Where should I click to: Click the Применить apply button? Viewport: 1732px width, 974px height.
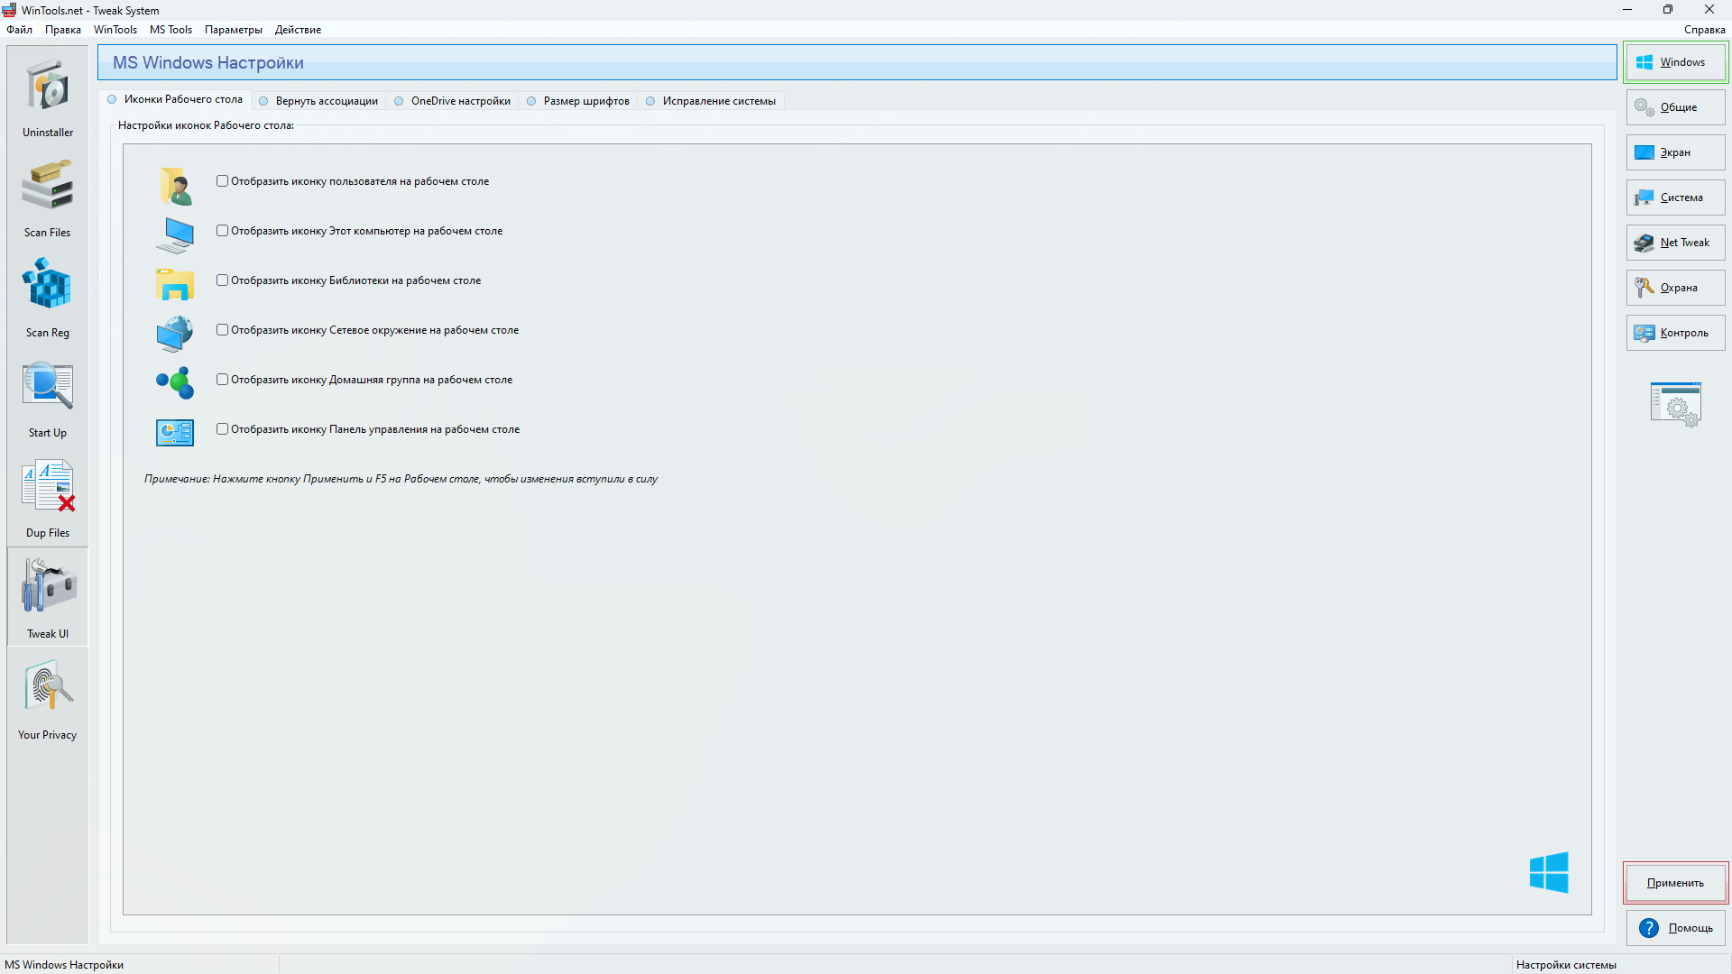click(1676, 883)
